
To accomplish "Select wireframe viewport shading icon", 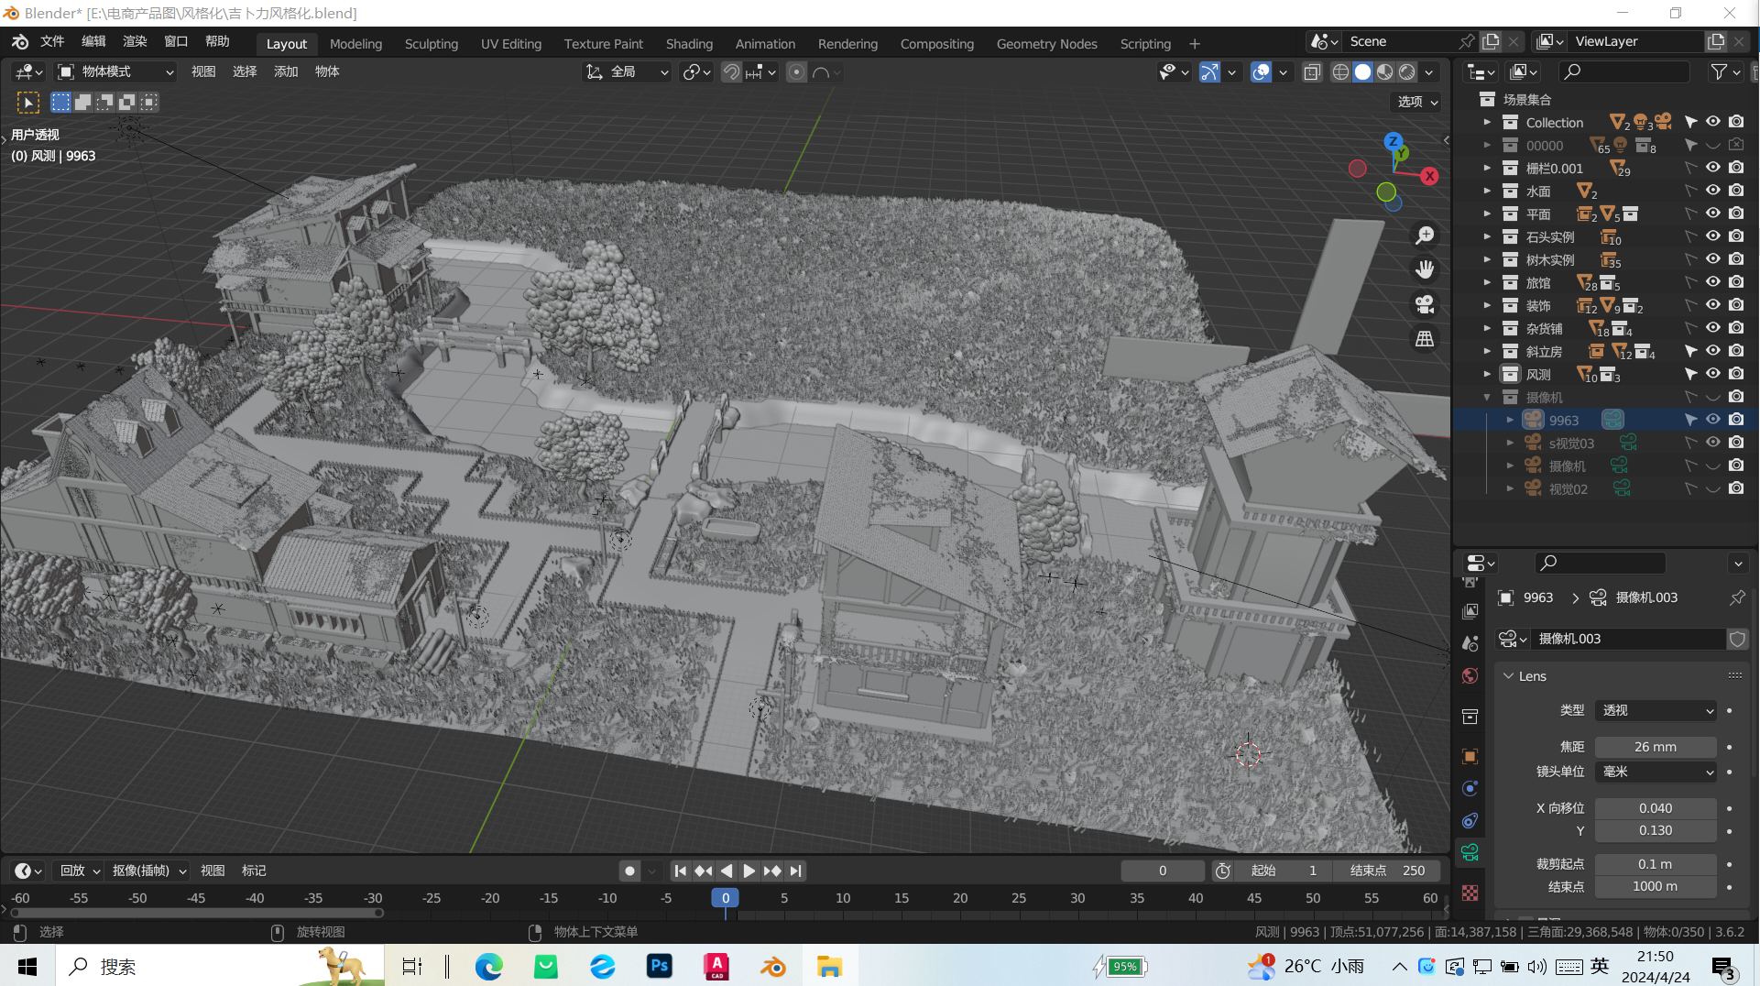I will point(1340,72).
